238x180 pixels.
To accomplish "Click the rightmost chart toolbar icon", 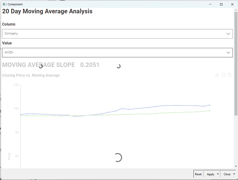I will coord(230,75).
